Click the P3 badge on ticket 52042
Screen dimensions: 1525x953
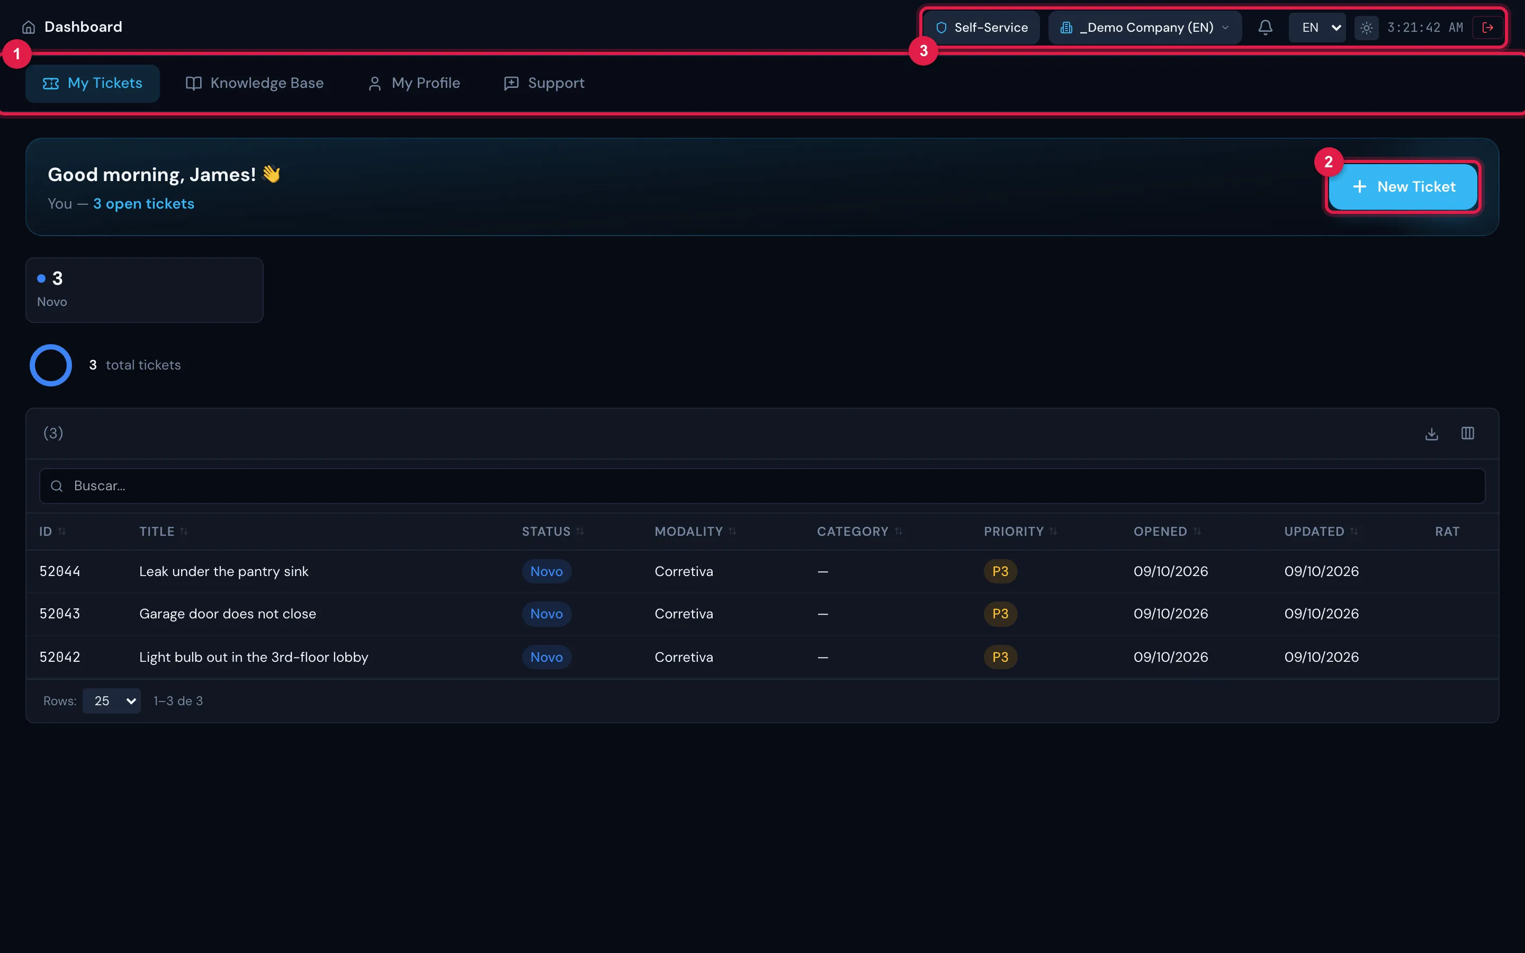pos(1000,657)
